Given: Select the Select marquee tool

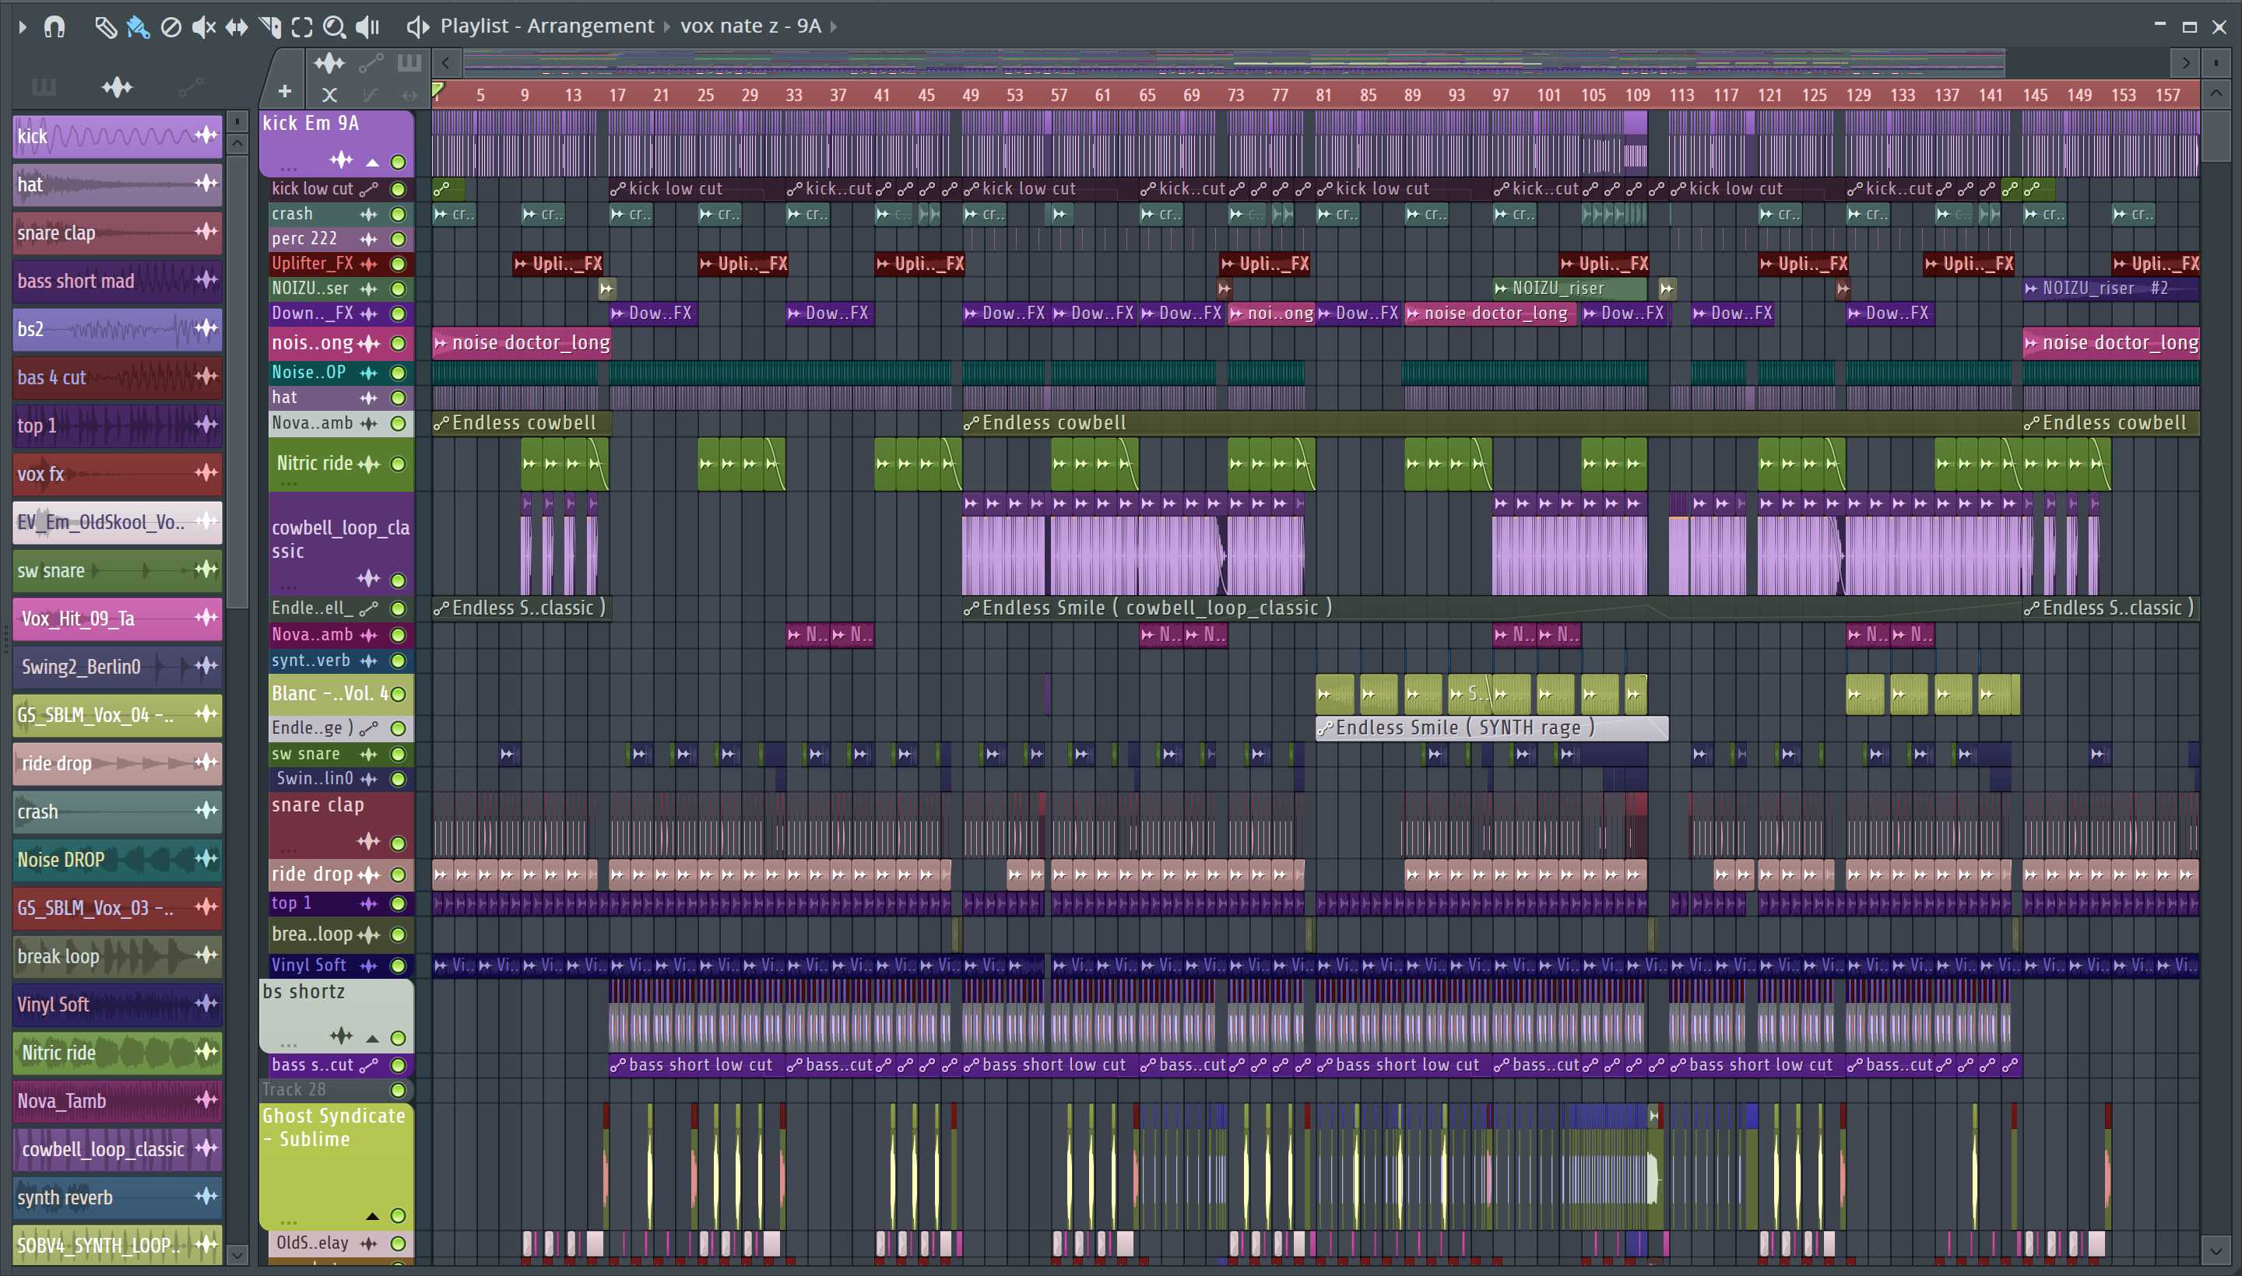Looking at the screenshot, I should point(301,27).
